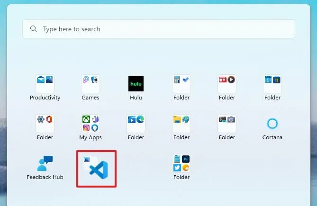The height and width of the screenshot is (206, 317).
Task: Click the Type here to search box
Action: [158, 29]
